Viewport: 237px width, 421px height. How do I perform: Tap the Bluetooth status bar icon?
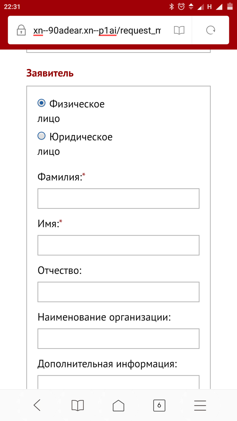coord(172,6)
